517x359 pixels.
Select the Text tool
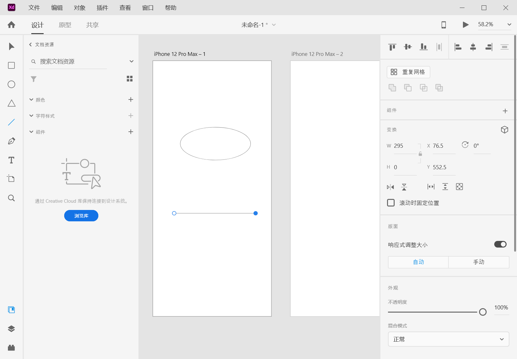(11, 160)
